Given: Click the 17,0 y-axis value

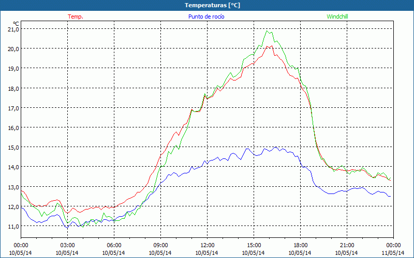Looking at the screenshot, I should (13, 108).
